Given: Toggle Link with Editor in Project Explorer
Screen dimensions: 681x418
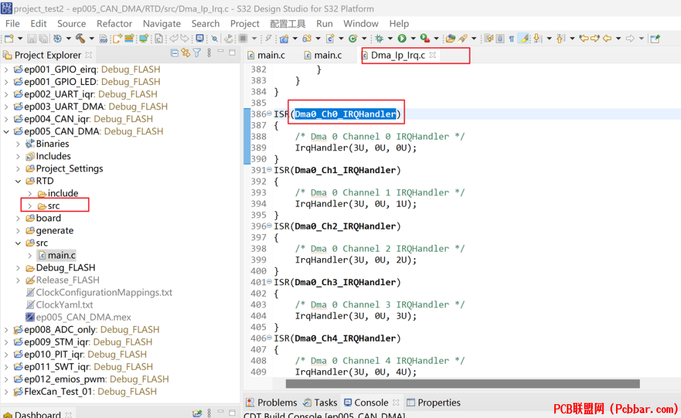Looking at the screenshot, I should 186,54.
